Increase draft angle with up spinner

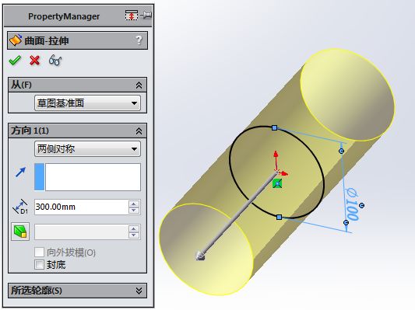pyautogui.click(x=134, y=229)
